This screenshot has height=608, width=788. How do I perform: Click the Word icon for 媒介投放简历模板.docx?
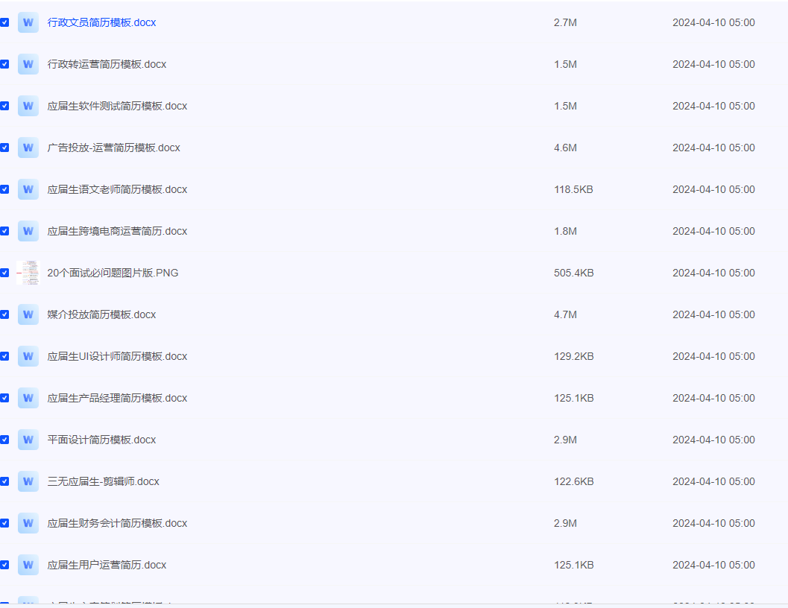[x=28, y=314]
